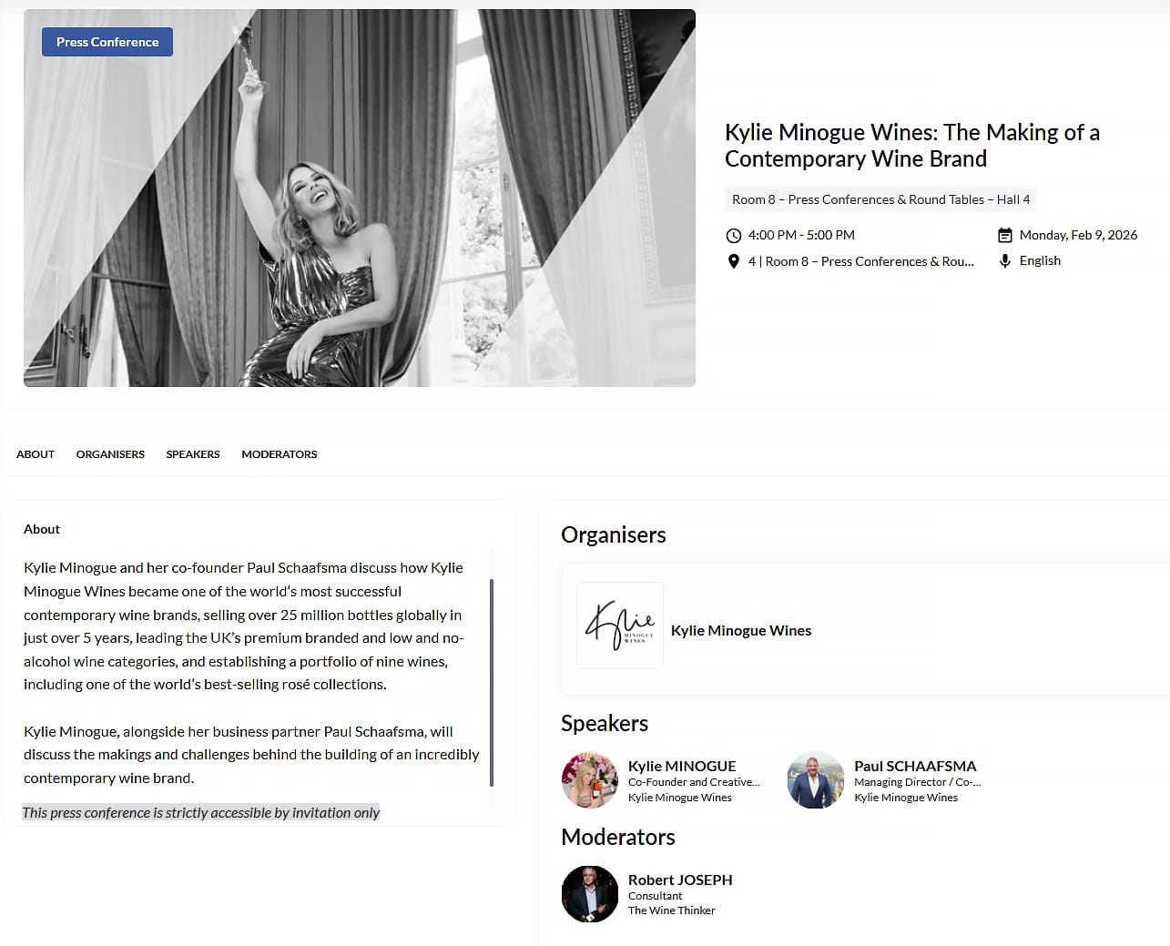Open the Paul SCHAAFSMA speaker profile name
Viewport: 1170px width, 946px height.
click(915, 766)
